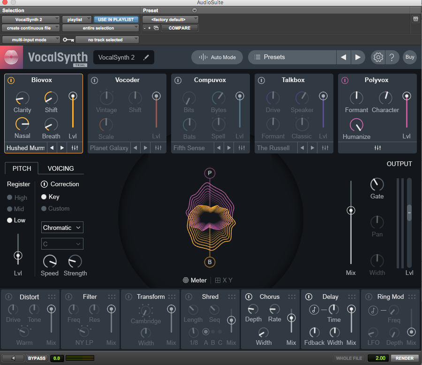Open Distort module drag handle dots
This screenshot has height=365, width=422.
click(52, 297)
